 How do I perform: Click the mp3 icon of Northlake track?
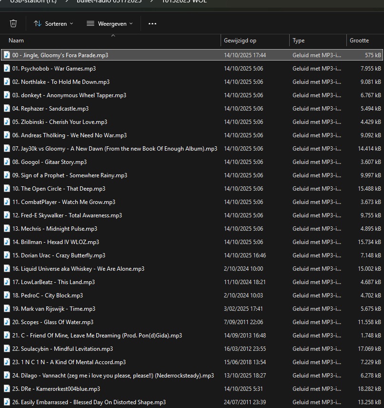pos(7,82)
